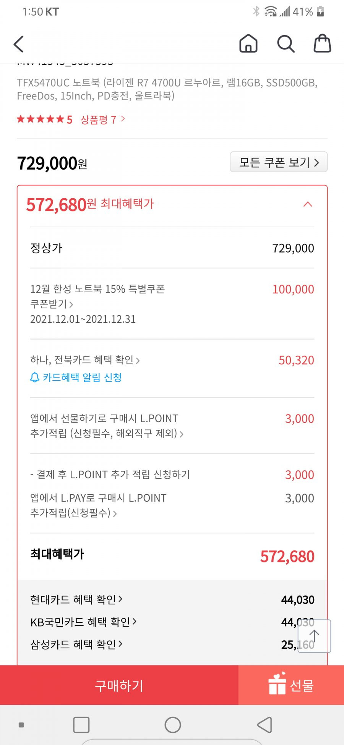Tap 쿠폰받기 to get coupon
Screen dimensions: 344x745
point(52,304)
